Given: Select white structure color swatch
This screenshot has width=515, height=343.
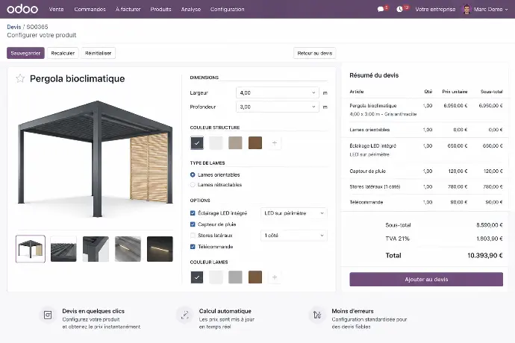Looking at the screenshot, I should coord(216,142).
